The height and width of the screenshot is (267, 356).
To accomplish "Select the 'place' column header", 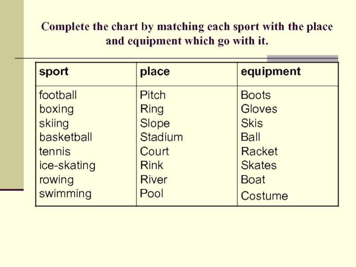I will 155,72.
